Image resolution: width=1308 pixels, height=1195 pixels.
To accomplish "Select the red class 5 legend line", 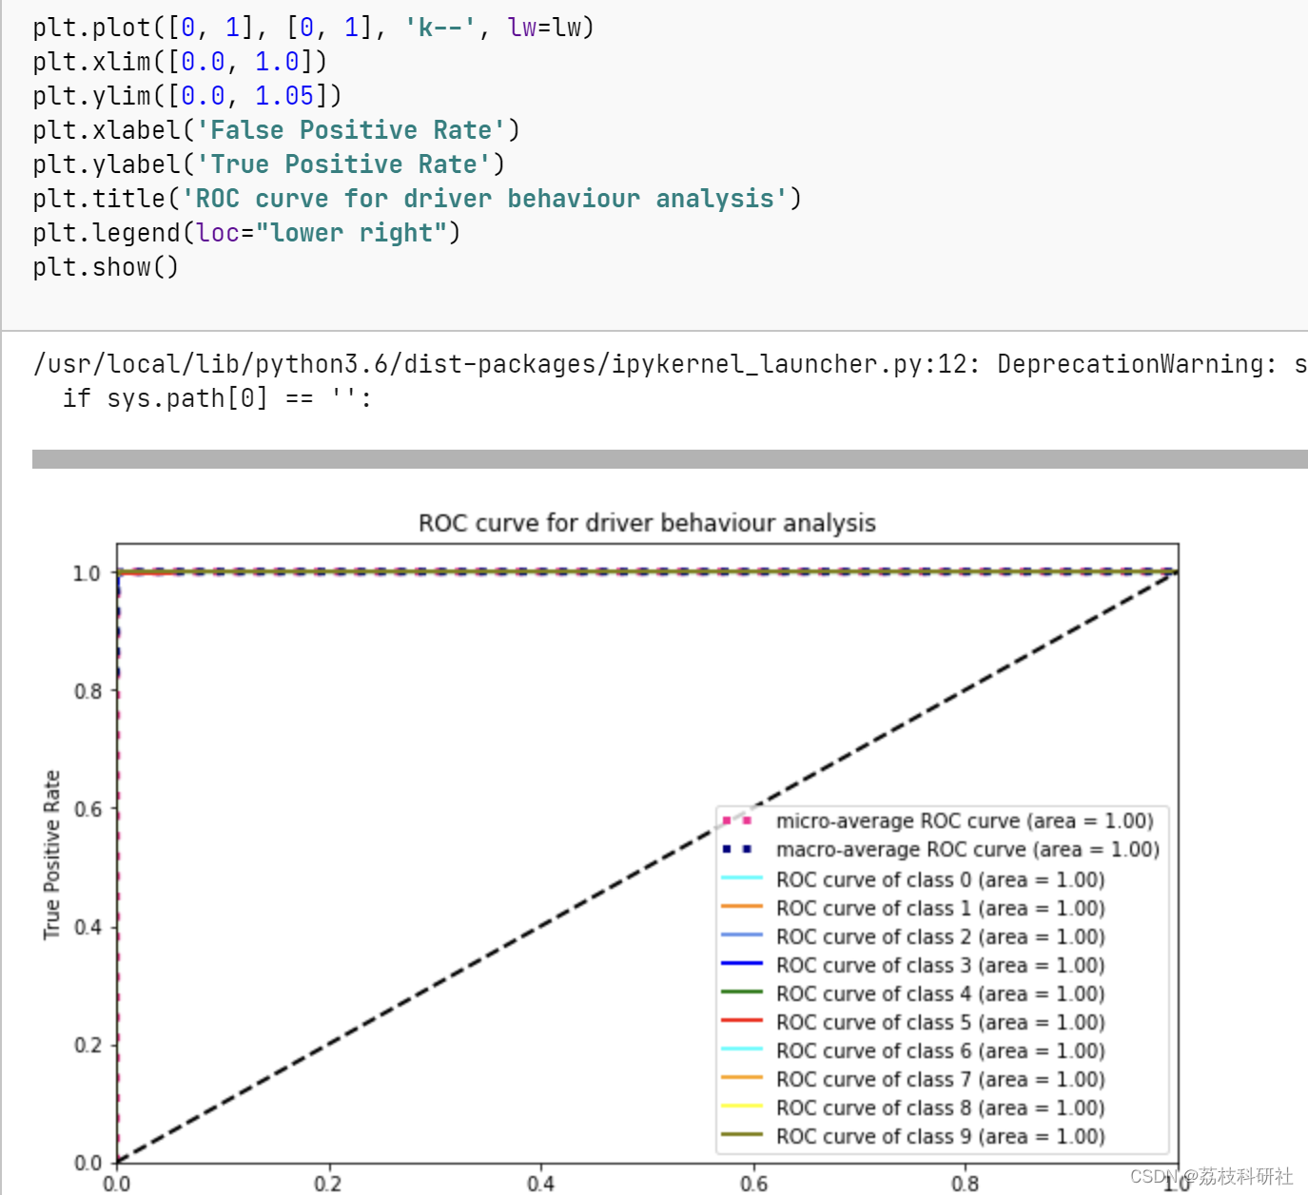I will (x=740, y=1022).
